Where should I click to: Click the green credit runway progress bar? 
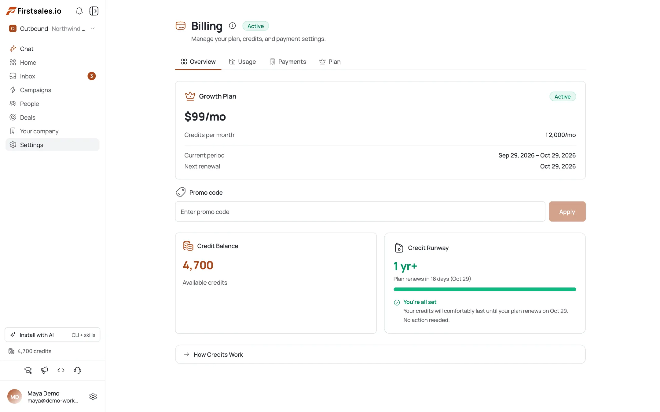485,289
